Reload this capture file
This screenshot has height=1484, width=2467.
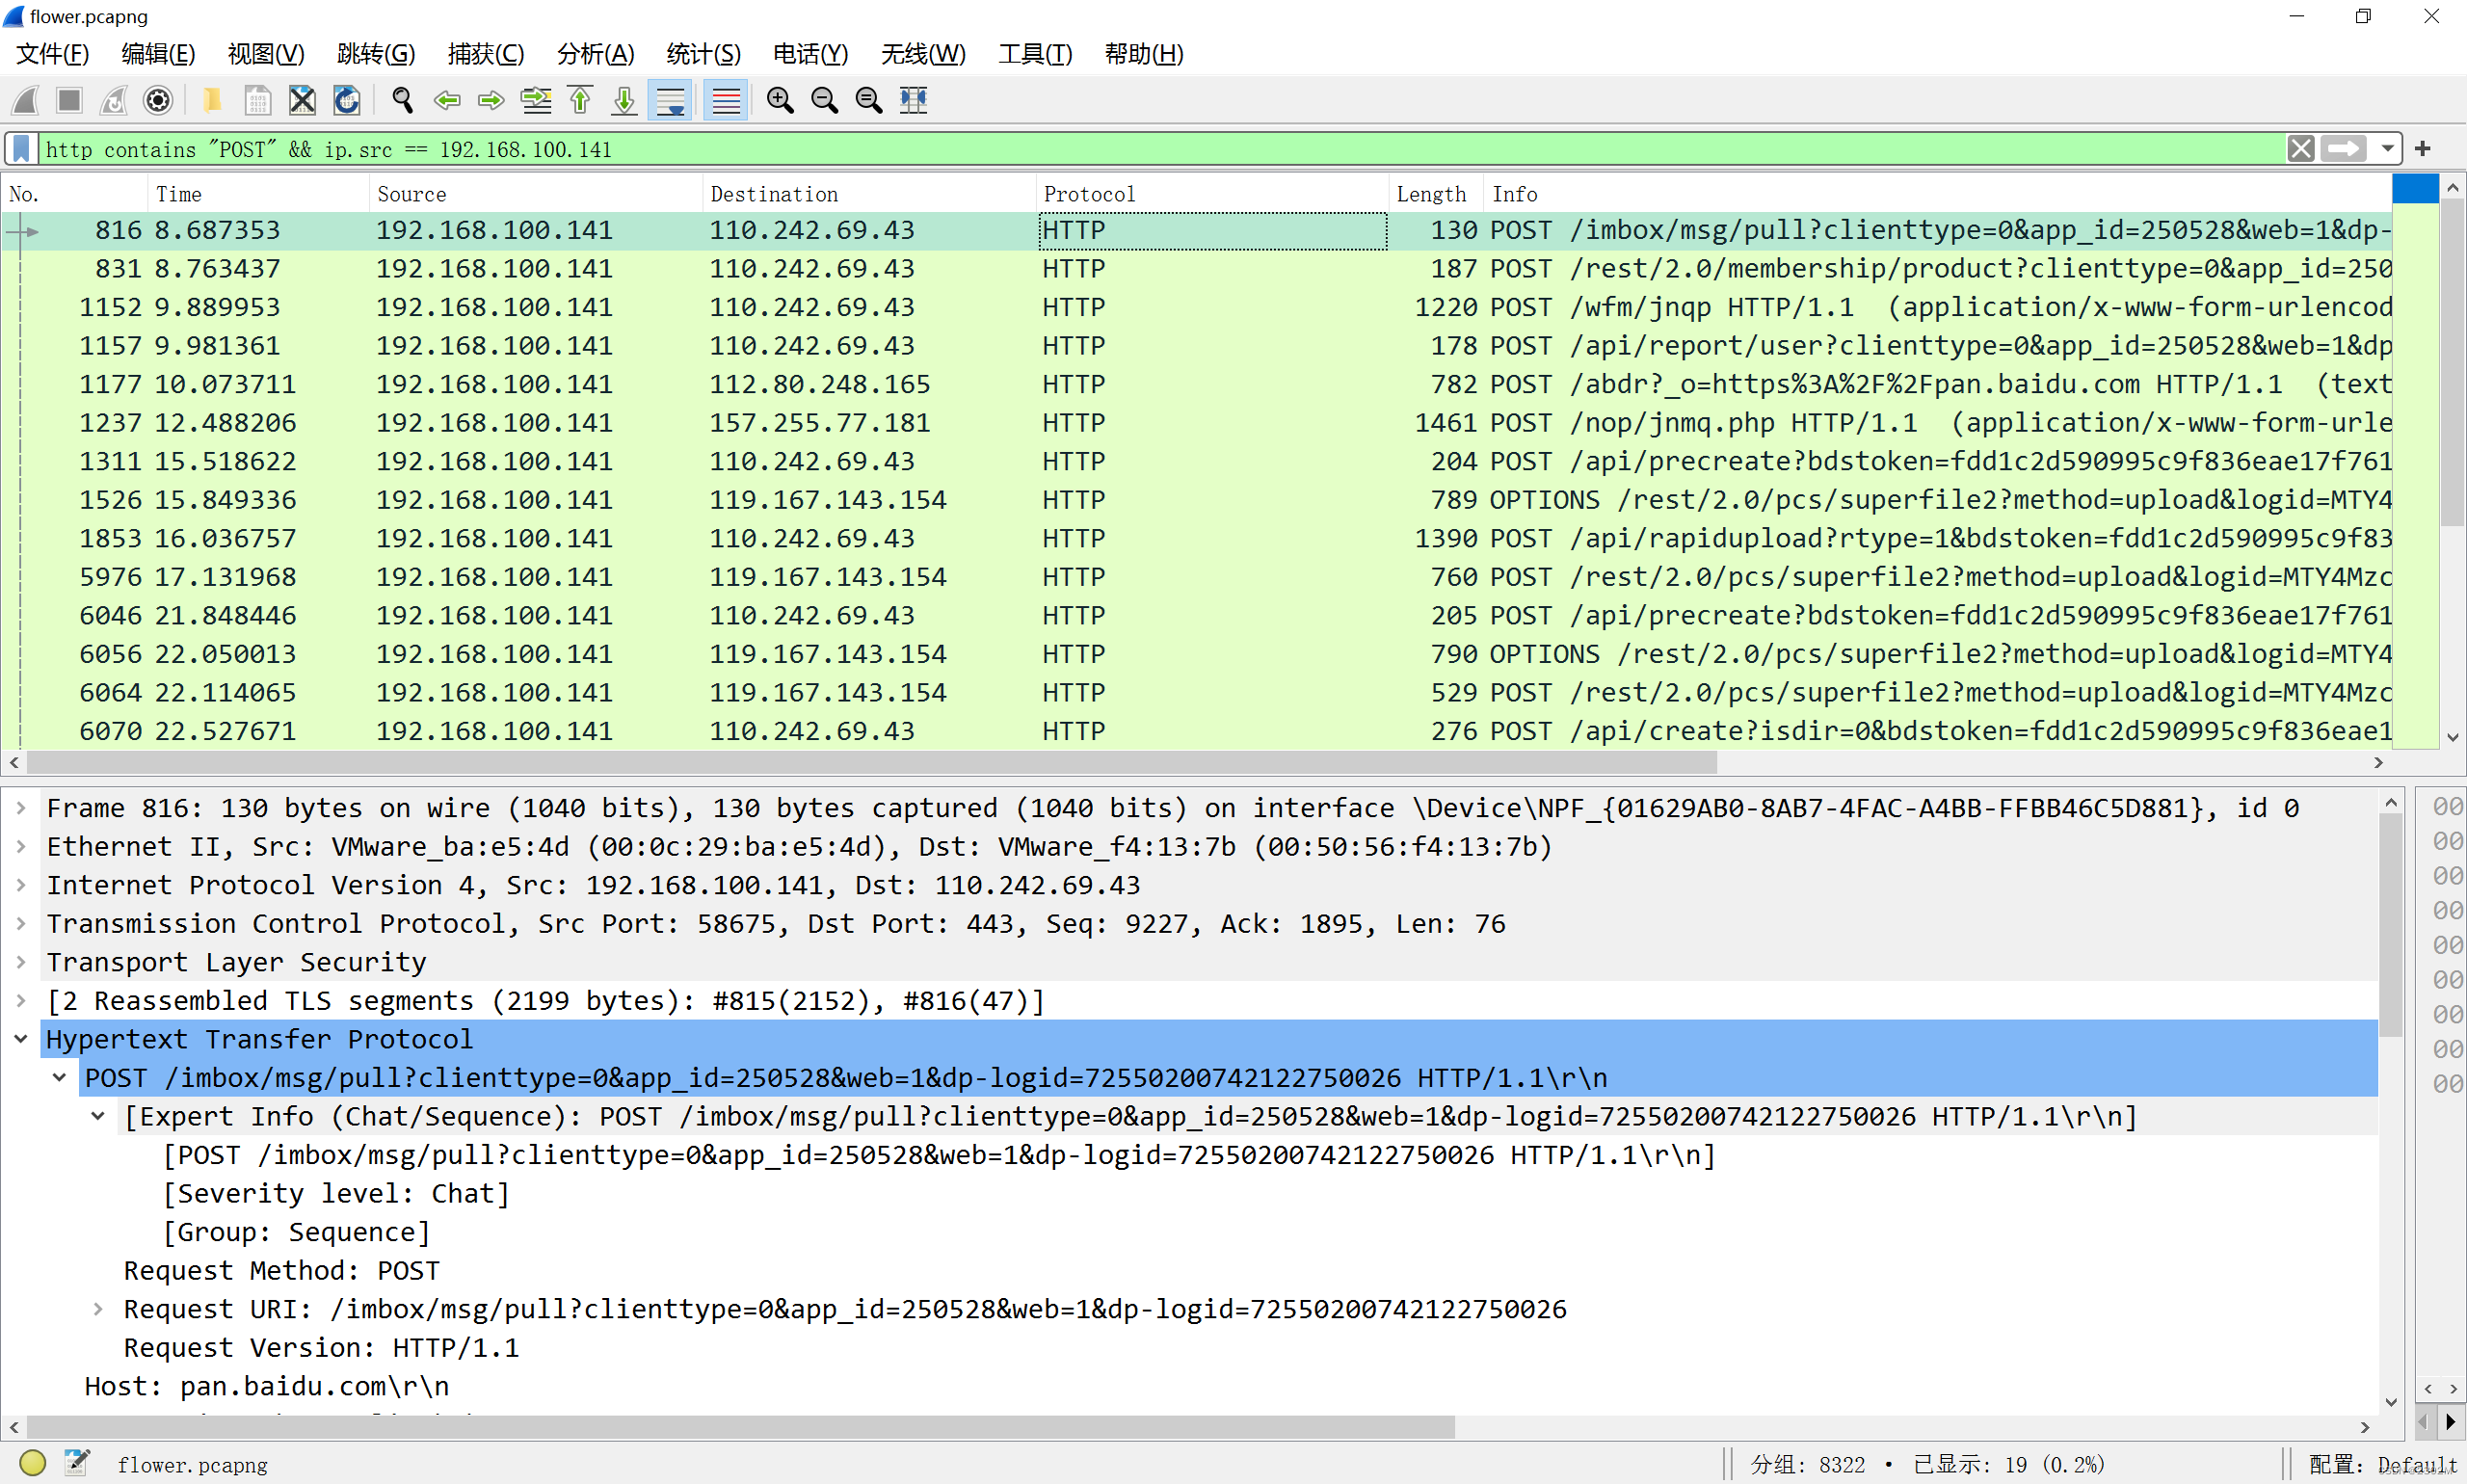click(x=346, y=100)
